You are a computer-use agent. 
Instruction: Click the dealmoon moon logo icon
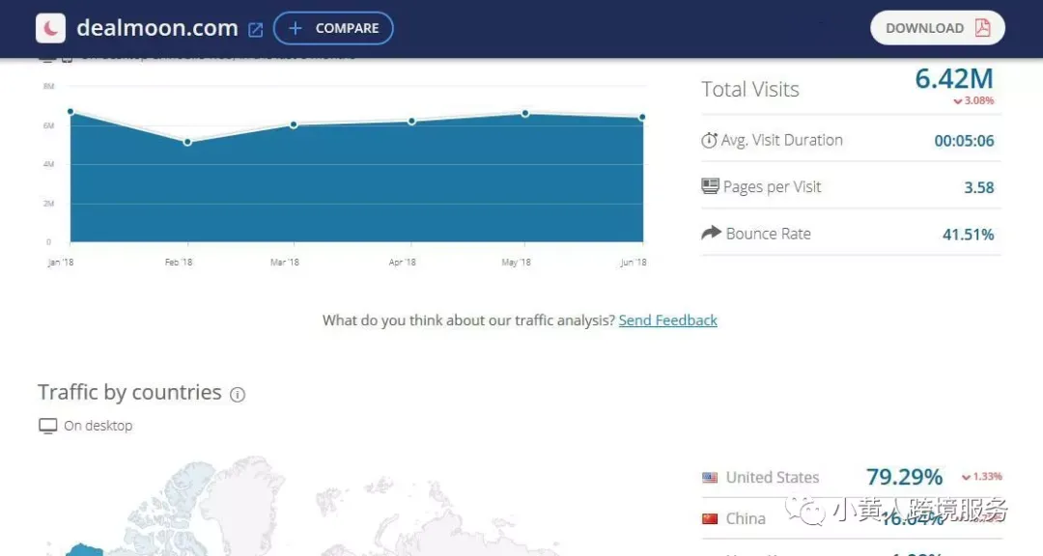(50, 28)
